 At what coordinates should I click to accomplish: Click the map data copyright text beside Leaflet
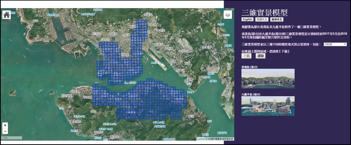pos(219,139)
